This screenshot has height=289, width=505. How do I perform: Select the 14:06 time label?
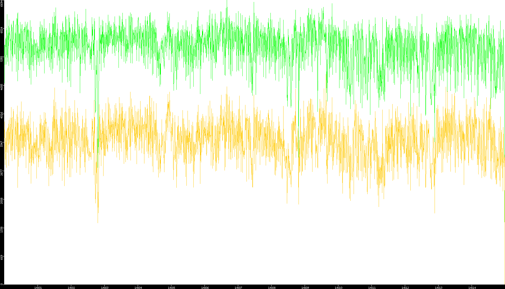click(205, 288)
